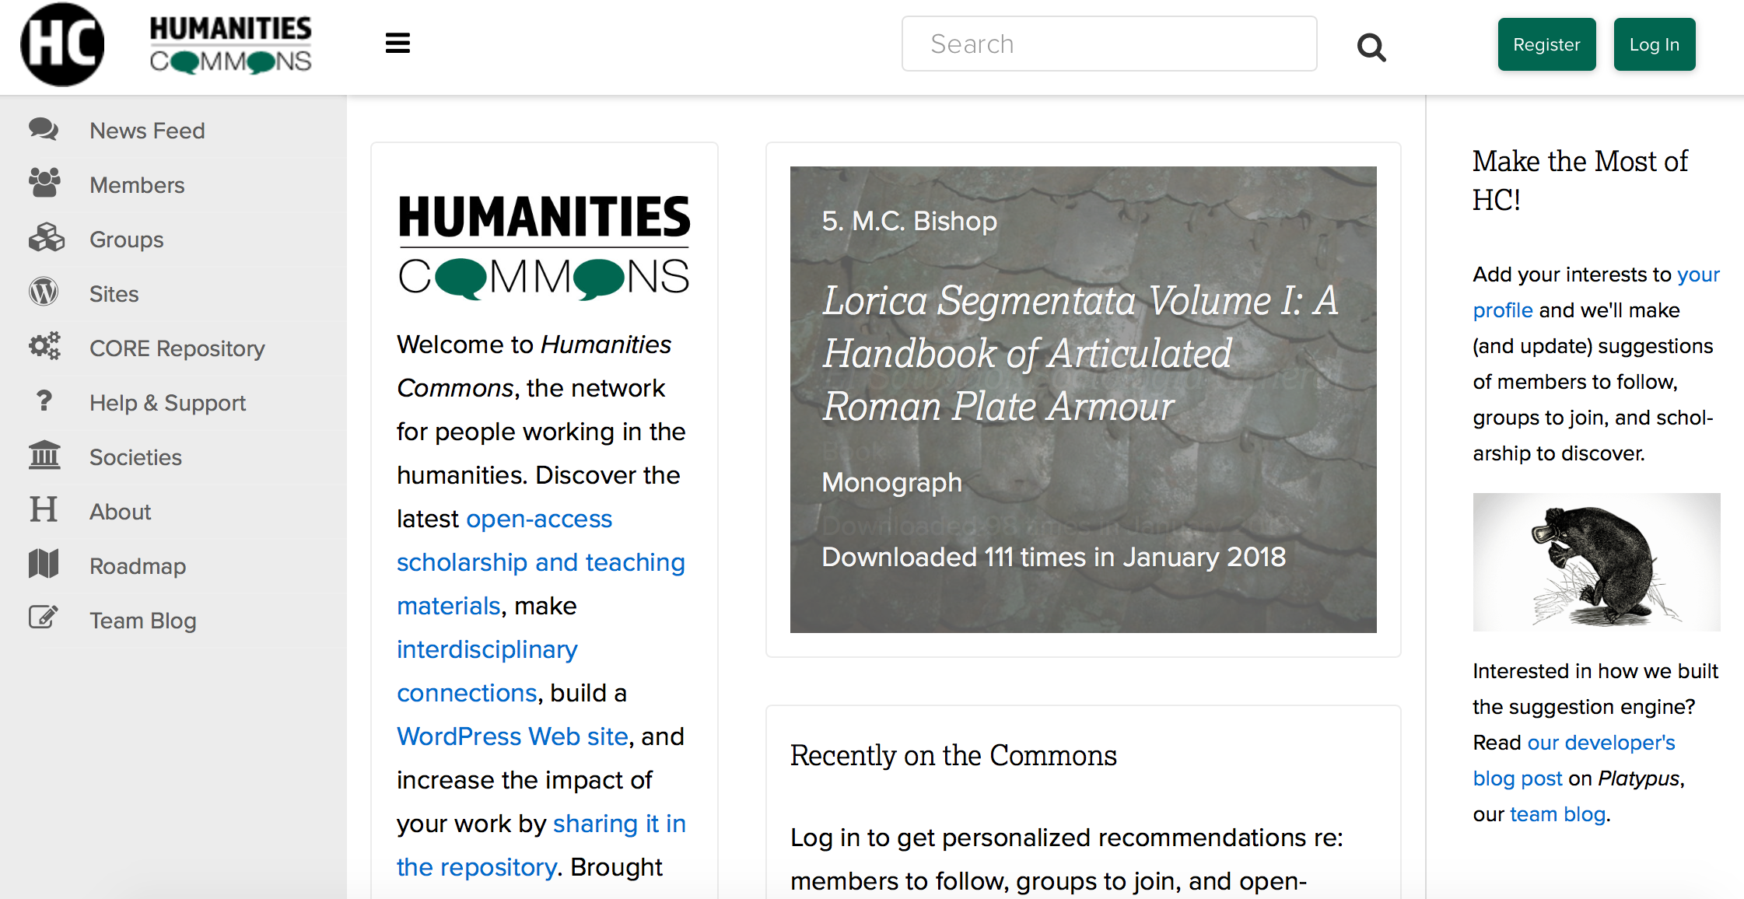Click the Members people icon
The image size is (1744, 899).
point(44,184)
